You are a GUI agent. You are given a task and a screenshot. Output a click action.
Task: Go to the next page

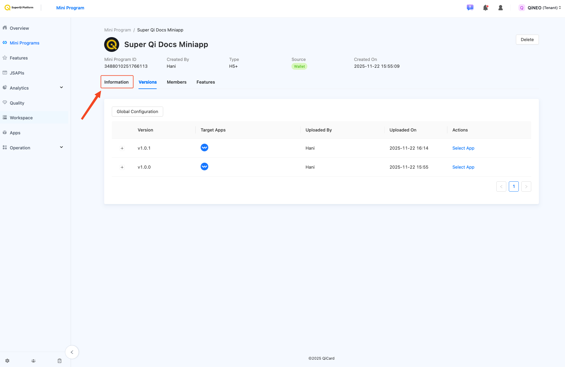tap(526, 186)
